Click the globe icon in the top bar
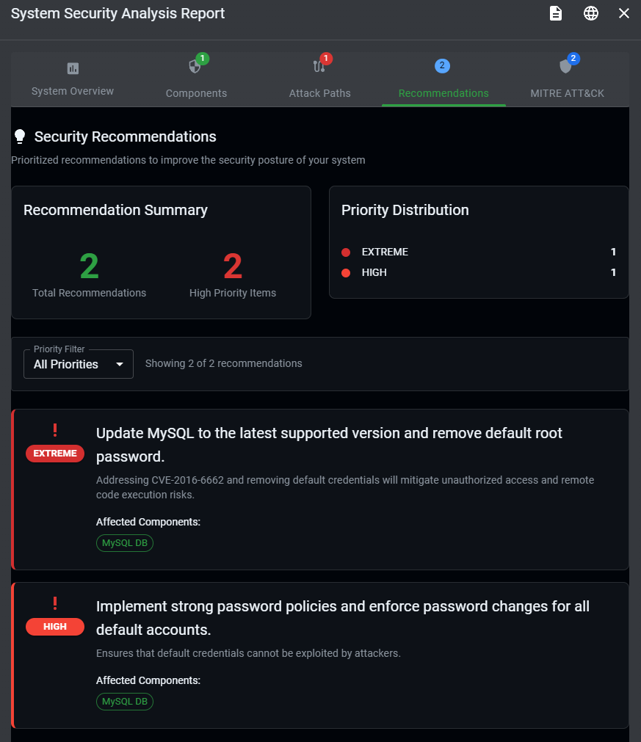 (x=591, y=13)
